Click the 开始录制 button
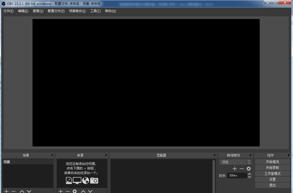This screenshot has height=193, width=293. tap(272, 168)
